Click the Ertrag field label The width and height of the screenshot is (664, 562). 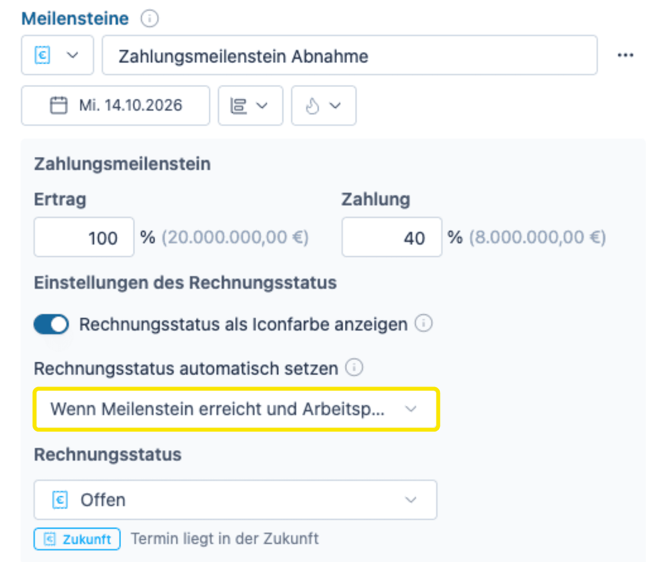coord(60,199)
